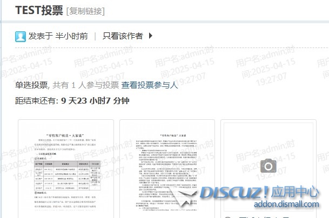Click the author avatar icon beside 发表于
Viewport: 329px width, 218px height.
click(21, 36)
